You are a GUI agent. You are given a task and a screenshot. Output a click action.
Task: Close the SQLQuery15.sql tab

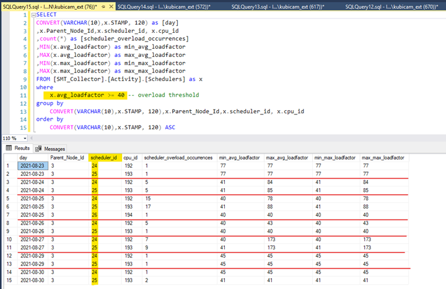point(111,7)
